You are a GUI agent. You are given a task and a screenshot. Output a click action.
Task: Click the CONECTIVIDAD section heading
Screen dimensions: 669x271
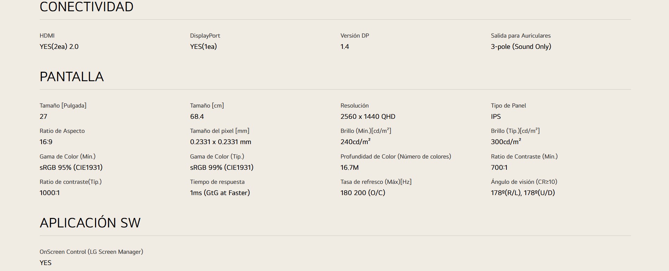pyautogui.click(x=86, y=7)
